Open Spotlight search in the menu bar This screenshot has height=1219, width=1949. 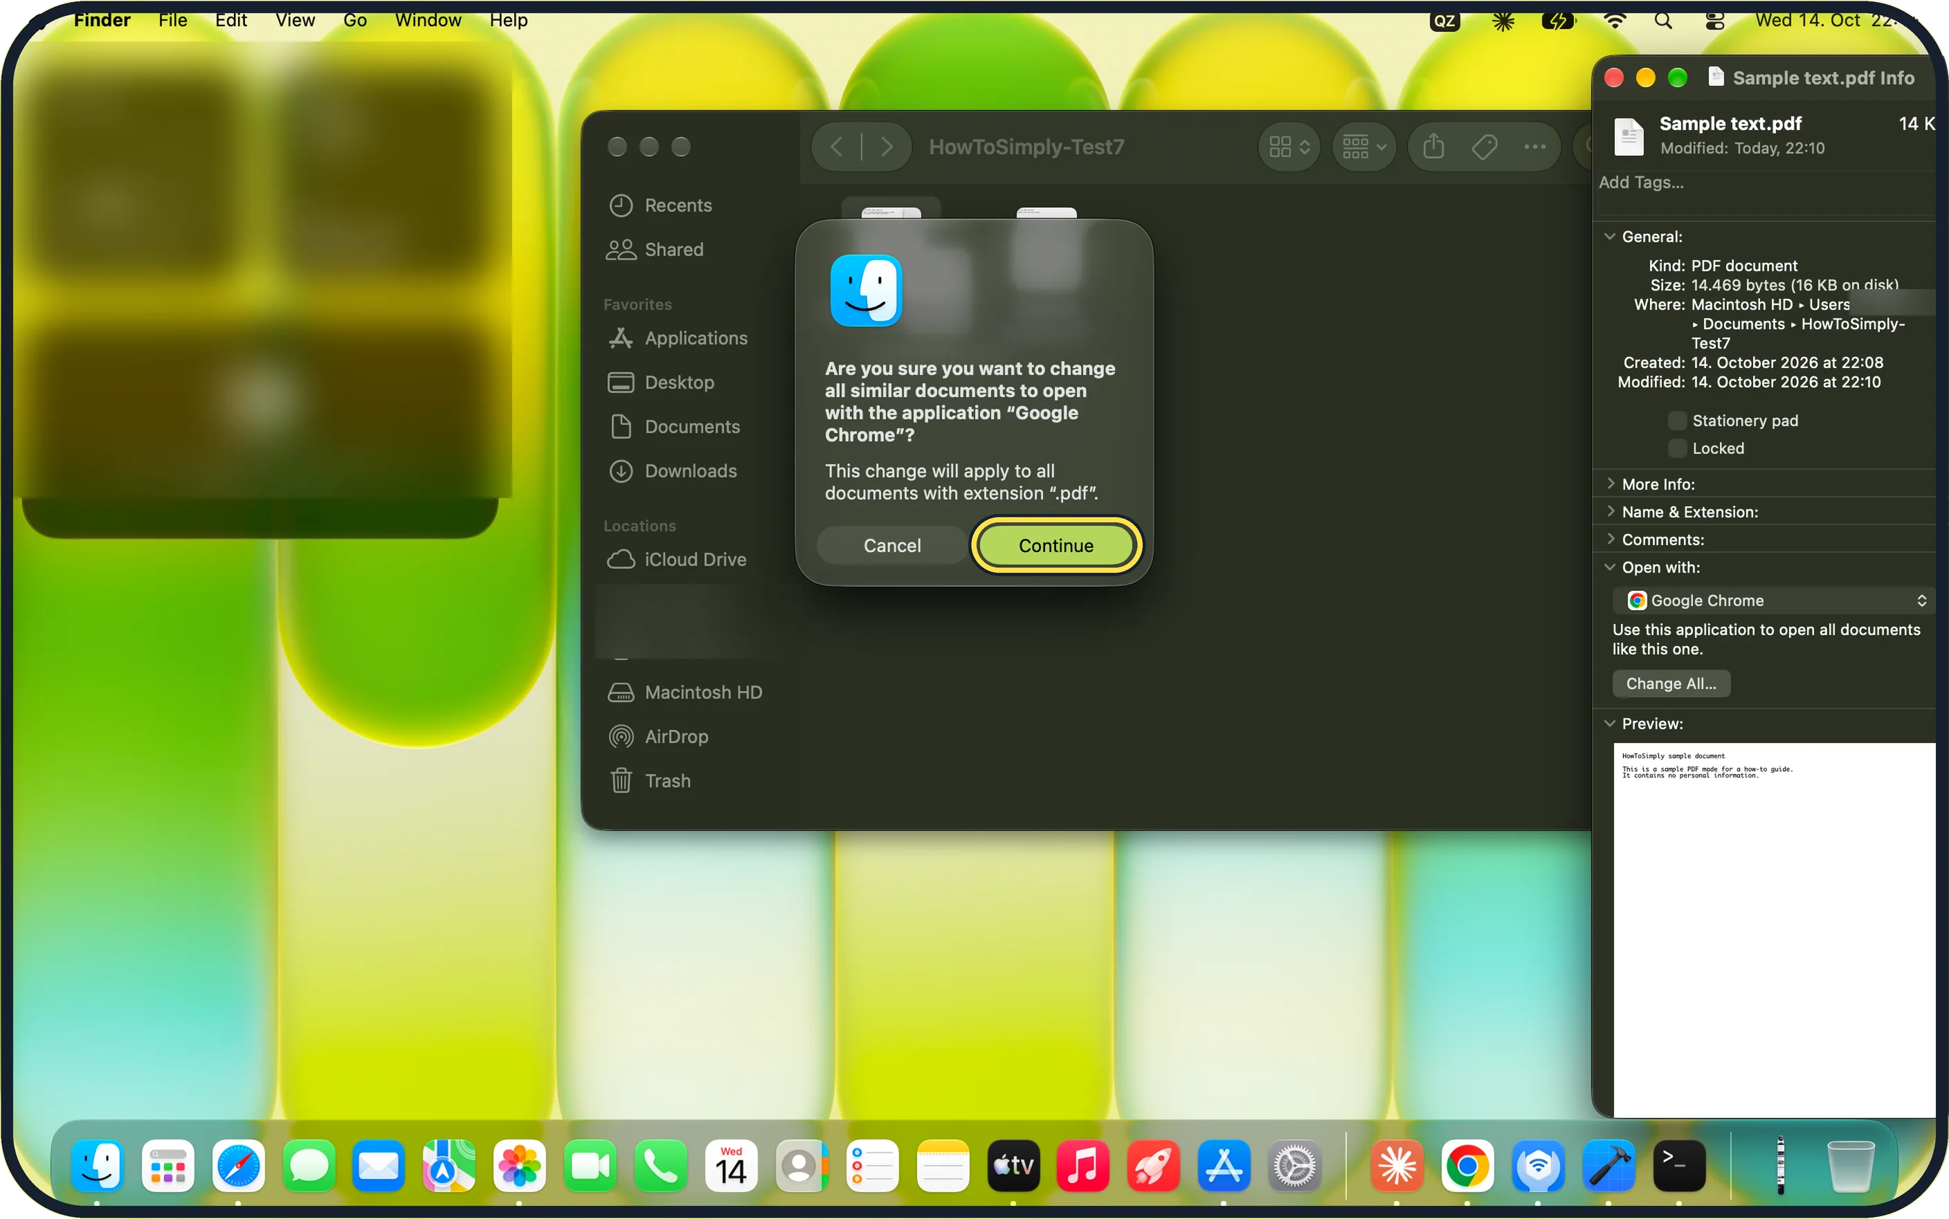[x=1662, y=21]
